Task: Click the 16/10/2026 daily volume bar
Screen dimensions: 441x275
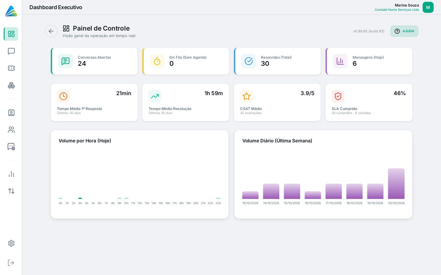Action: (x=313, y=195)
